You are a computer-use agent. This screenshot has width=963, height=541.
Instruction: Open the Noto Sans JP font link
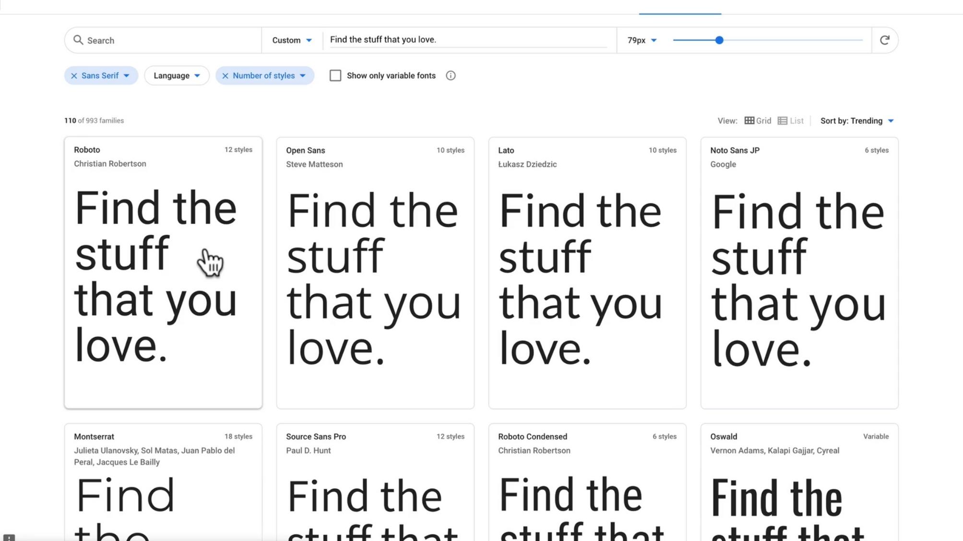[735, 150]
